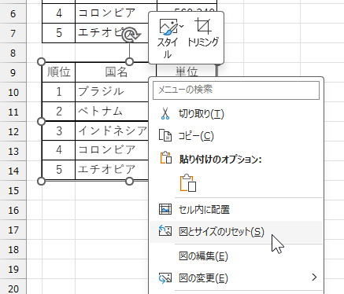Screen dimensions: 344x294
Task: Click the 図とサイズのリセット icon
Action: pos(165,231)
